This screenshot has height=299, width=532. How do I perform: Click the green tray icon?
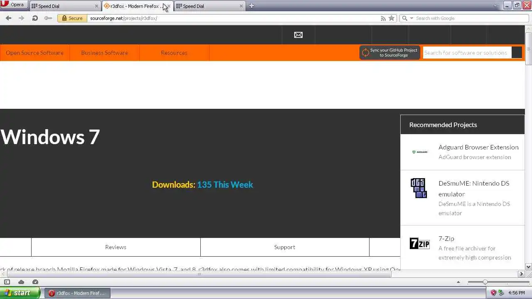pos(501,293)
